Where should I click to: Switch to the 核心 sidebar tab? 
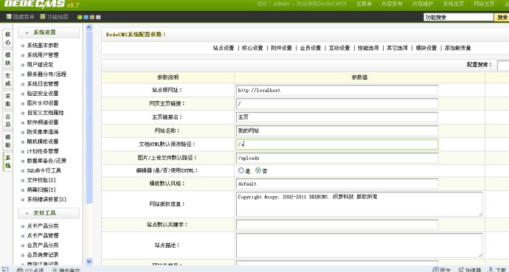pyautogui.click(x=8, y=38)
